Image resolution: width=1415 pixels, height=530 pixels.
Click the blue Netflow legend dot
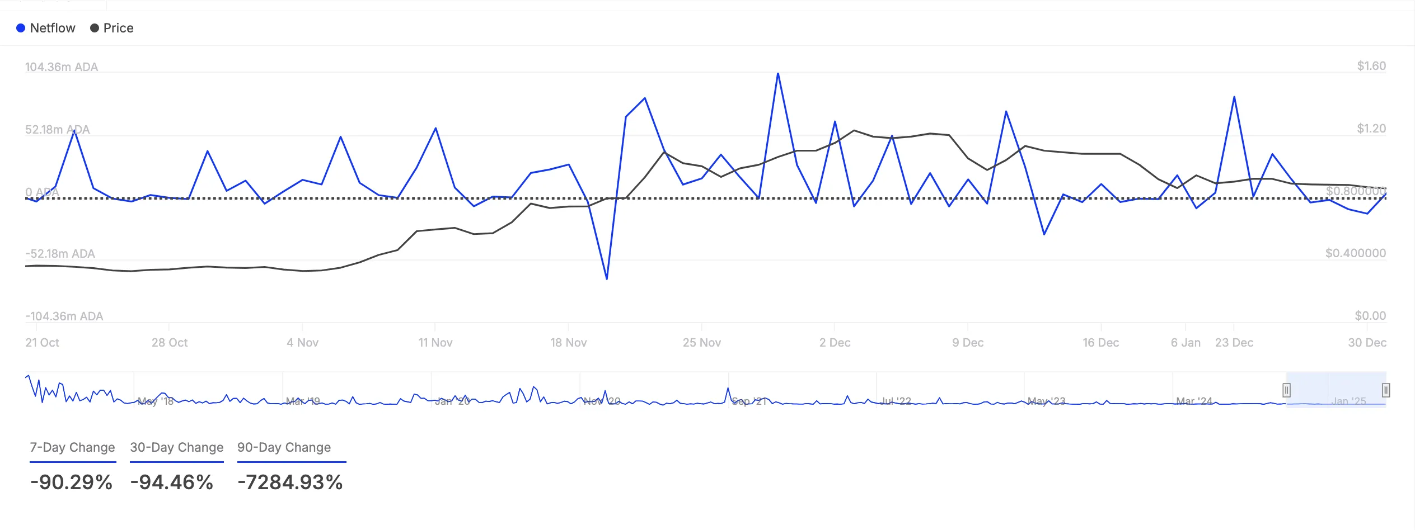click(x=21, y=28)
